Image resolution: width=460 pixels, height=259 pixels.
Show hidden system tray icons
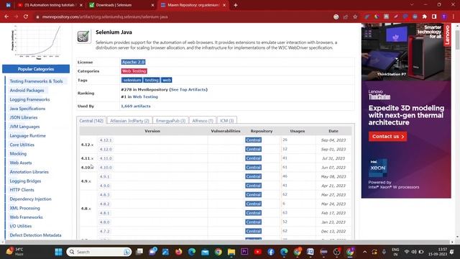click(364, 252)
